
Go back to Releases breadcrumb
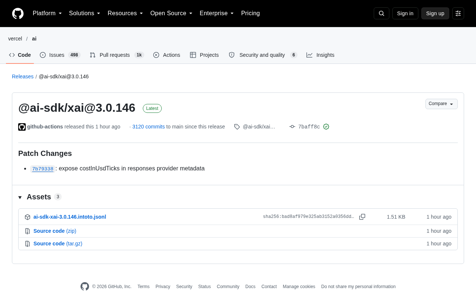coord(23,76)
